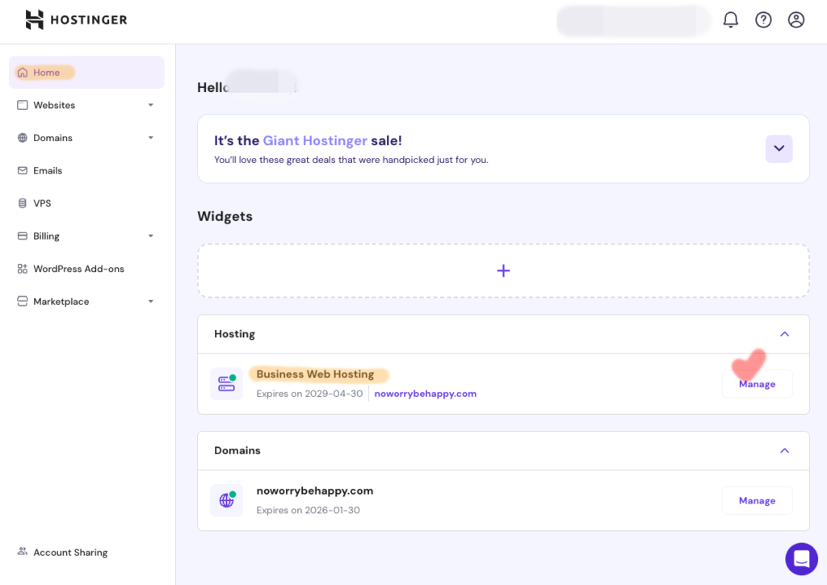Click the Marketplace storefront icon
Image resolution: width=827 pixels, height=585 pixels.
(22, 302)
